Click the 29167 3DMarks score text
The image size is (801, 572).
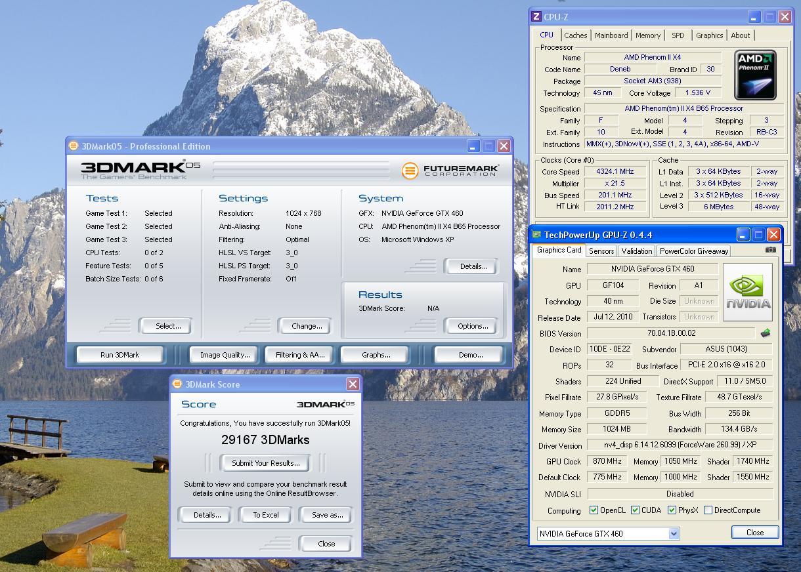coord(265,439)
